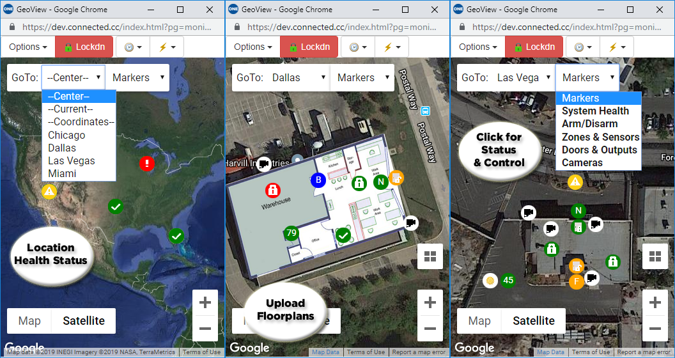Click the transit stop icon on Postal Way

coord(425,111)
